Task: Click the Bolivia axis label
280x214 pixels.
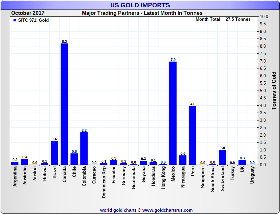Action: click(44, 173)
